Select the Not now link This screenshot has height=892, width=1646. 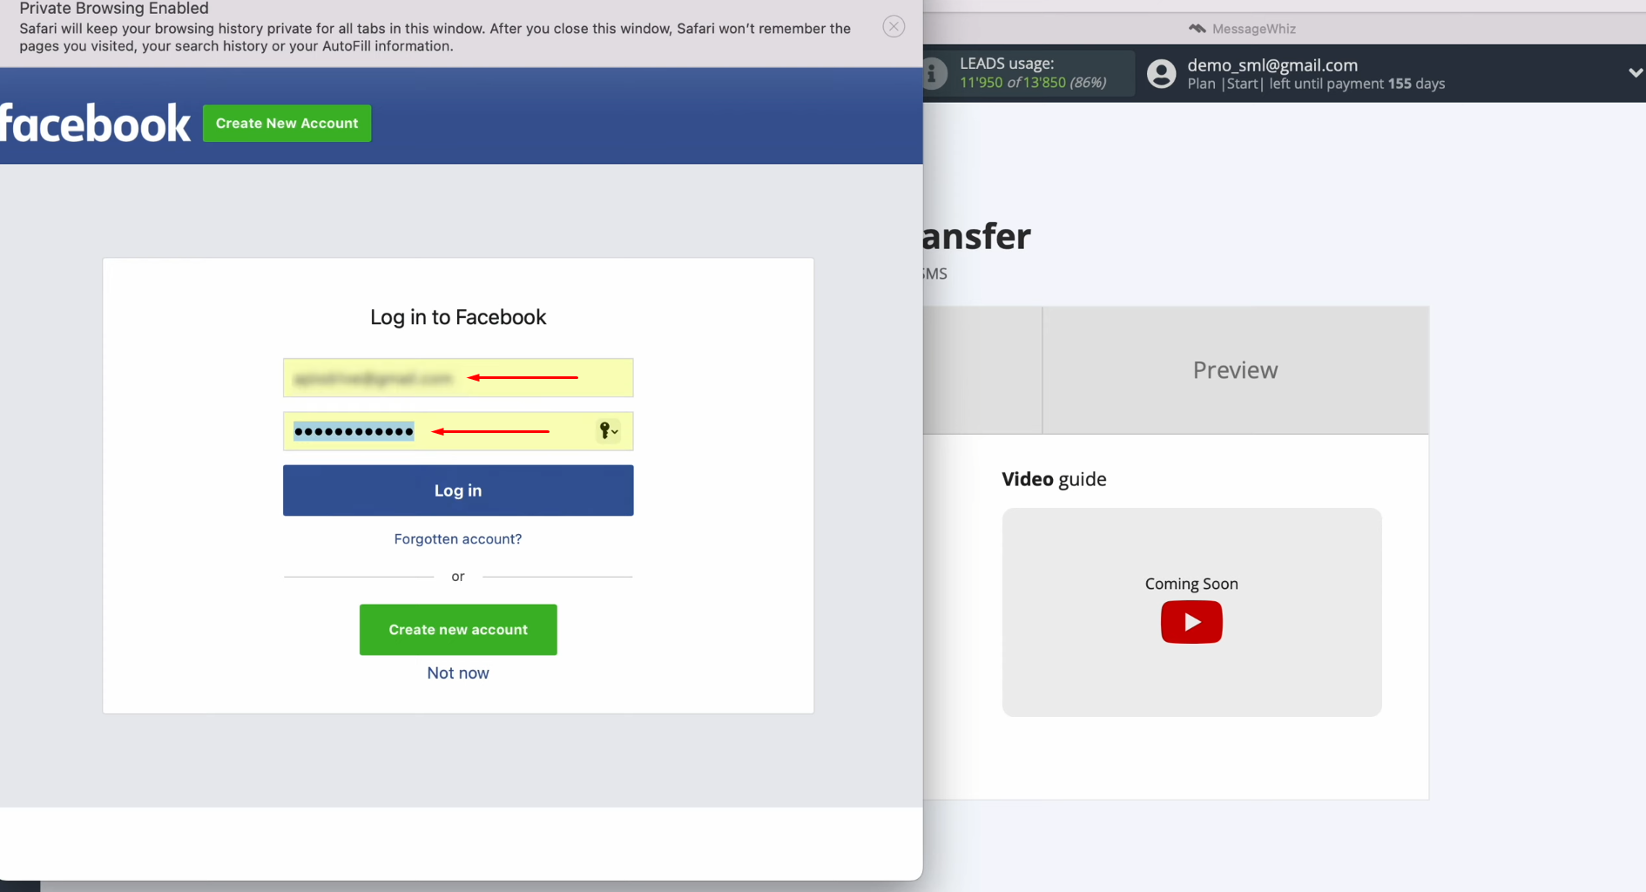click(458, 673)
